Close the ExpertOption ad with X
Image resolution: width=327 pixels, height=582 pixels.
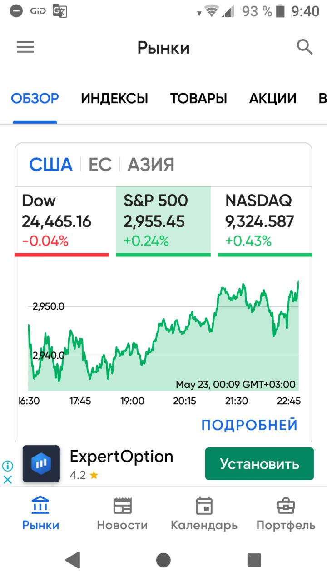tap(8, 479)
